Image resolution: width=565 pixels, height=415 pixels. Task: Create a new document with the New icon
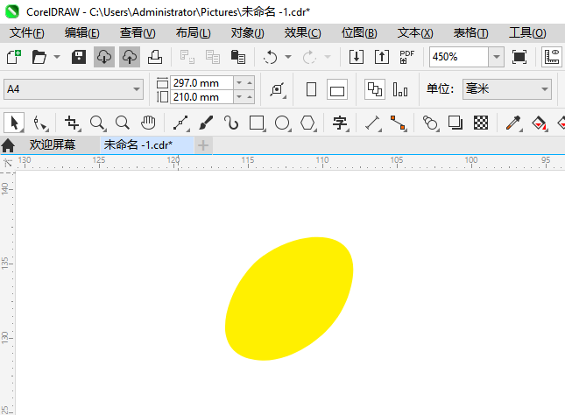(x=14, y=57)
